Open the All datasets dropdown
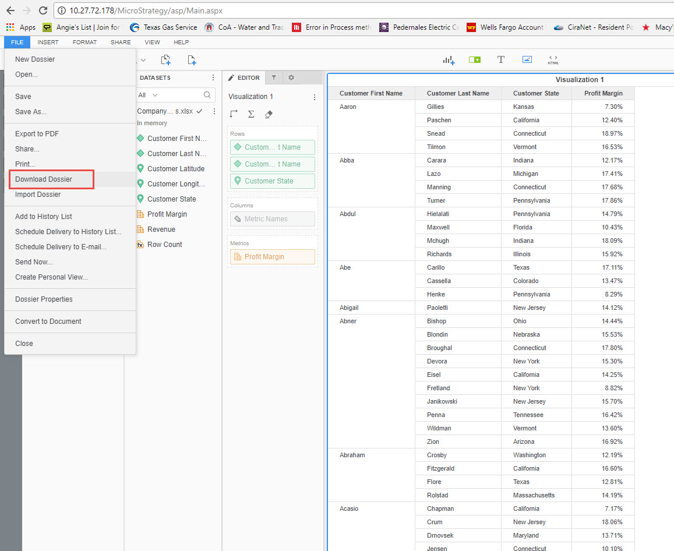The width and height of the screenshot is (674, 551). (x=144, y=94)
